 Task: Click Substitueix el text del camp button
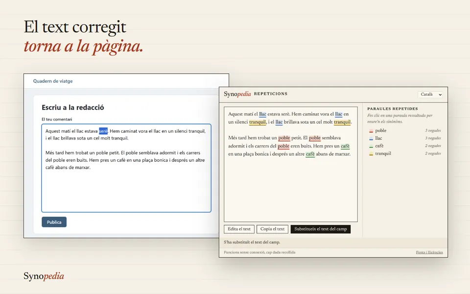[320, 229]
